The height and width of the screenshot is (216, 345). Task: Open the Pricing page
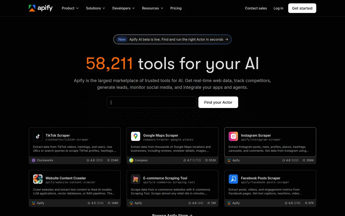point(176,8)
